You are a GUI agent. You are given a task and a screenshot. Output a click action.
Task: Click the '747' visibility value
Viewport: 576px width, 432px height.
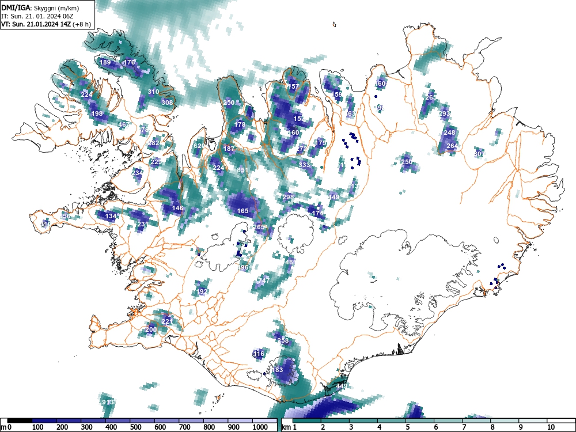click(x=264, y=281)
